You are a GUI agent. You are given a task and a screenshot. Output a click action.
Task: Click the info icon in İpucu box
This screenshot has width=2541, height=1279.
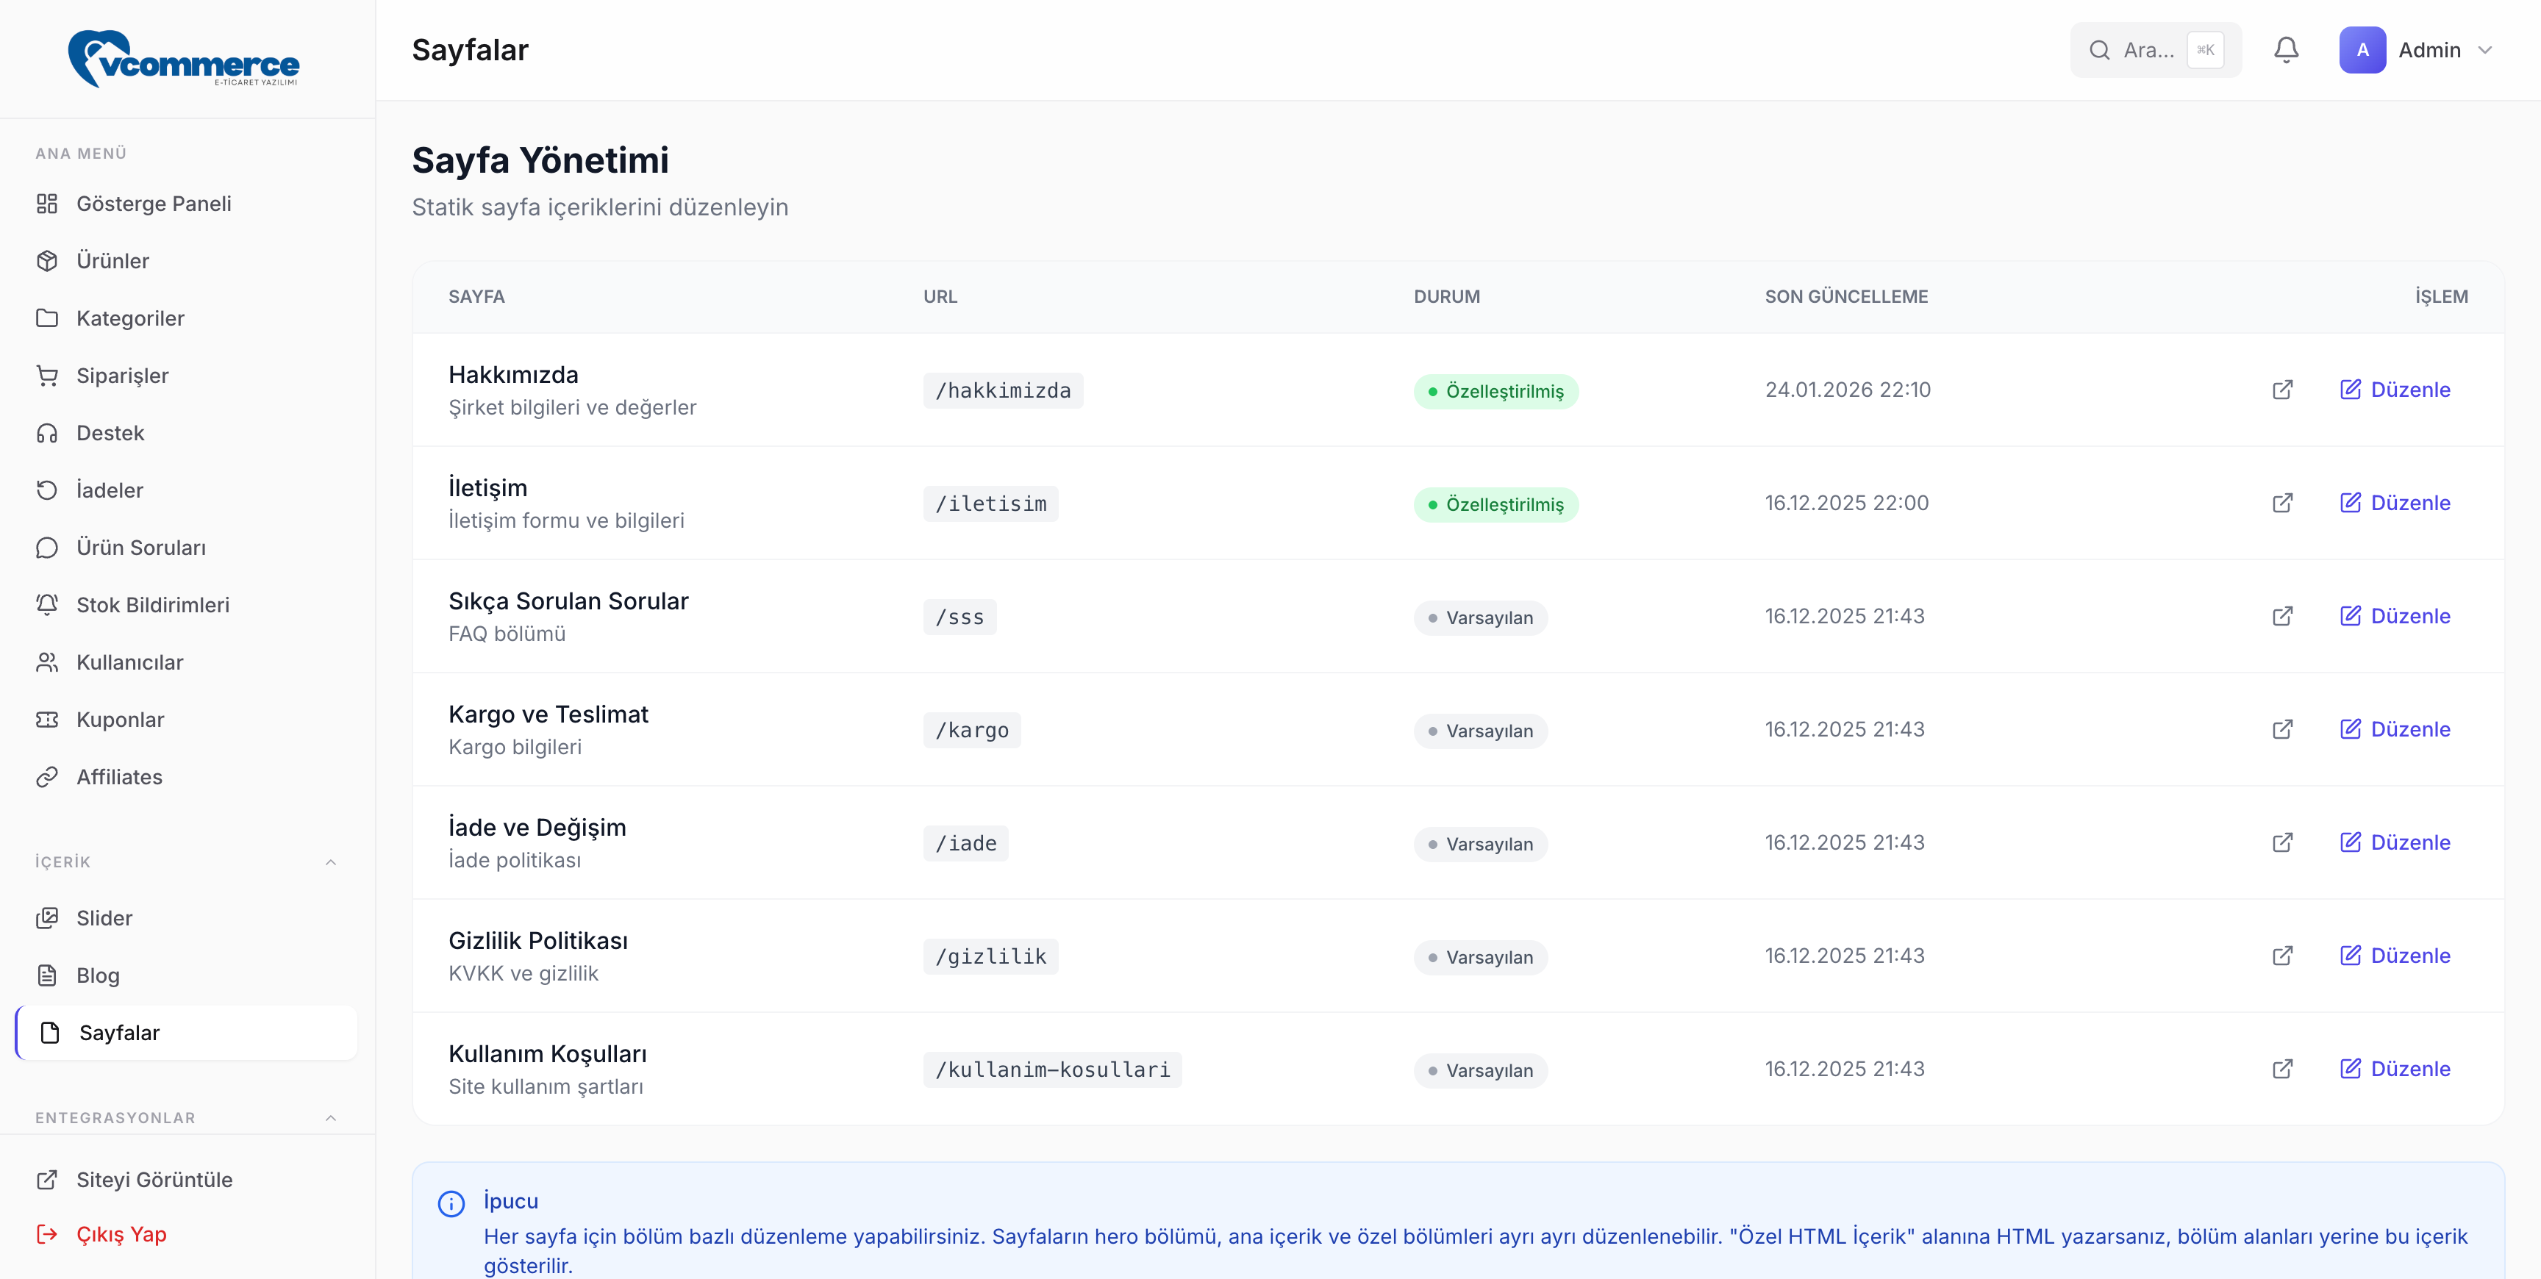451,1203
